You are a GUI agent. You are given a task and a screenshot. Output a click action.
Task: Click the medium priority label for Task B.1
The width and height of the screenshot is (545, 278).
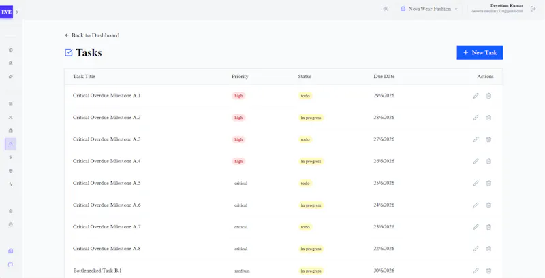pyautogui.click(x=242, y=271)
